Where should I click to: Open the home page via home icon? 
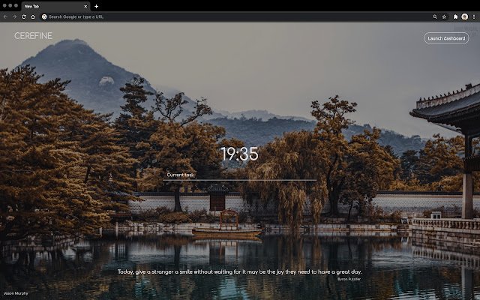[33, 16]
